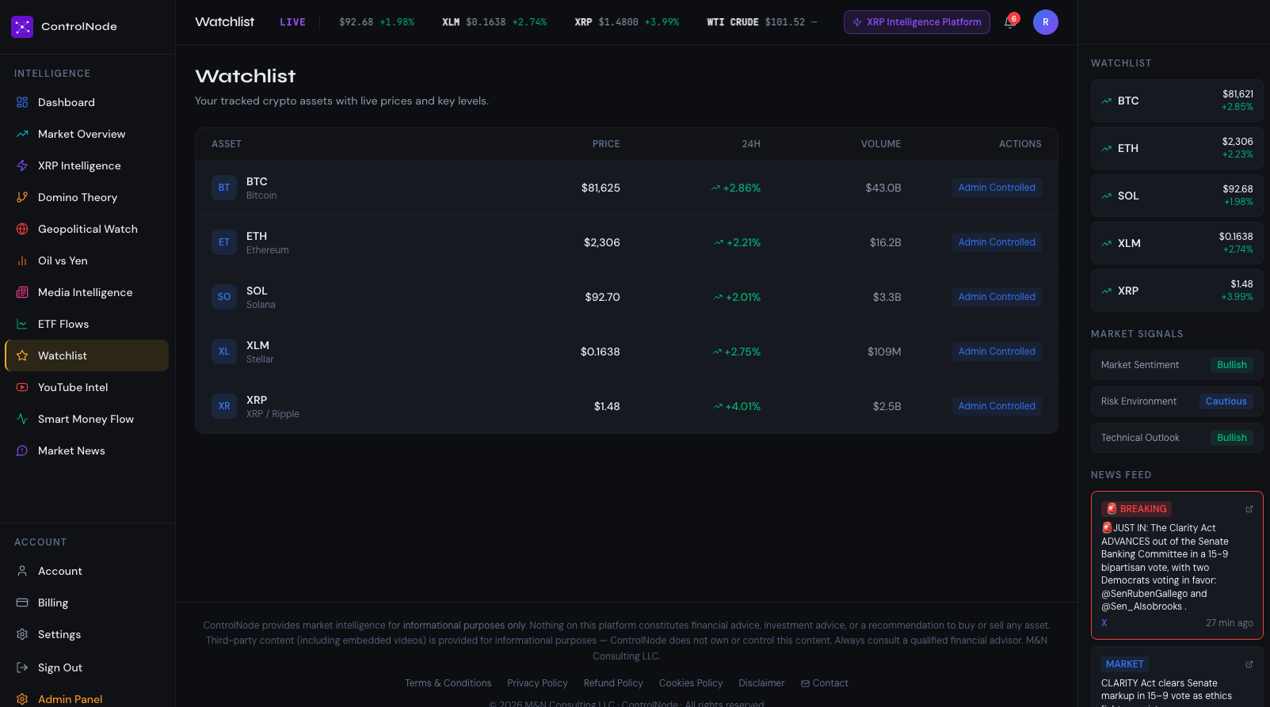Click the VOLUME column header
The image size is (1270, 707).
click(881, 144)
